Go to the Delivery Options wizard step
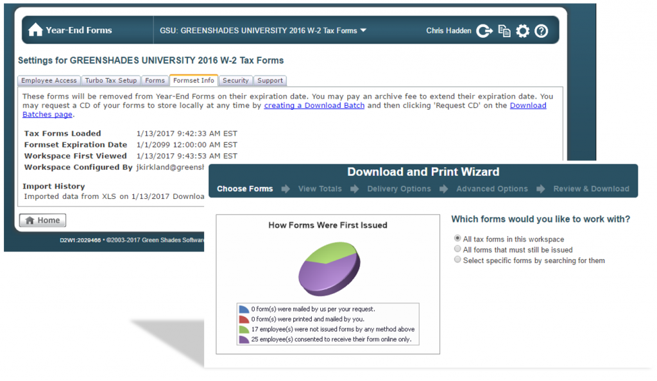This screenshot has width=657, height=381. click(x=399, y=189)
